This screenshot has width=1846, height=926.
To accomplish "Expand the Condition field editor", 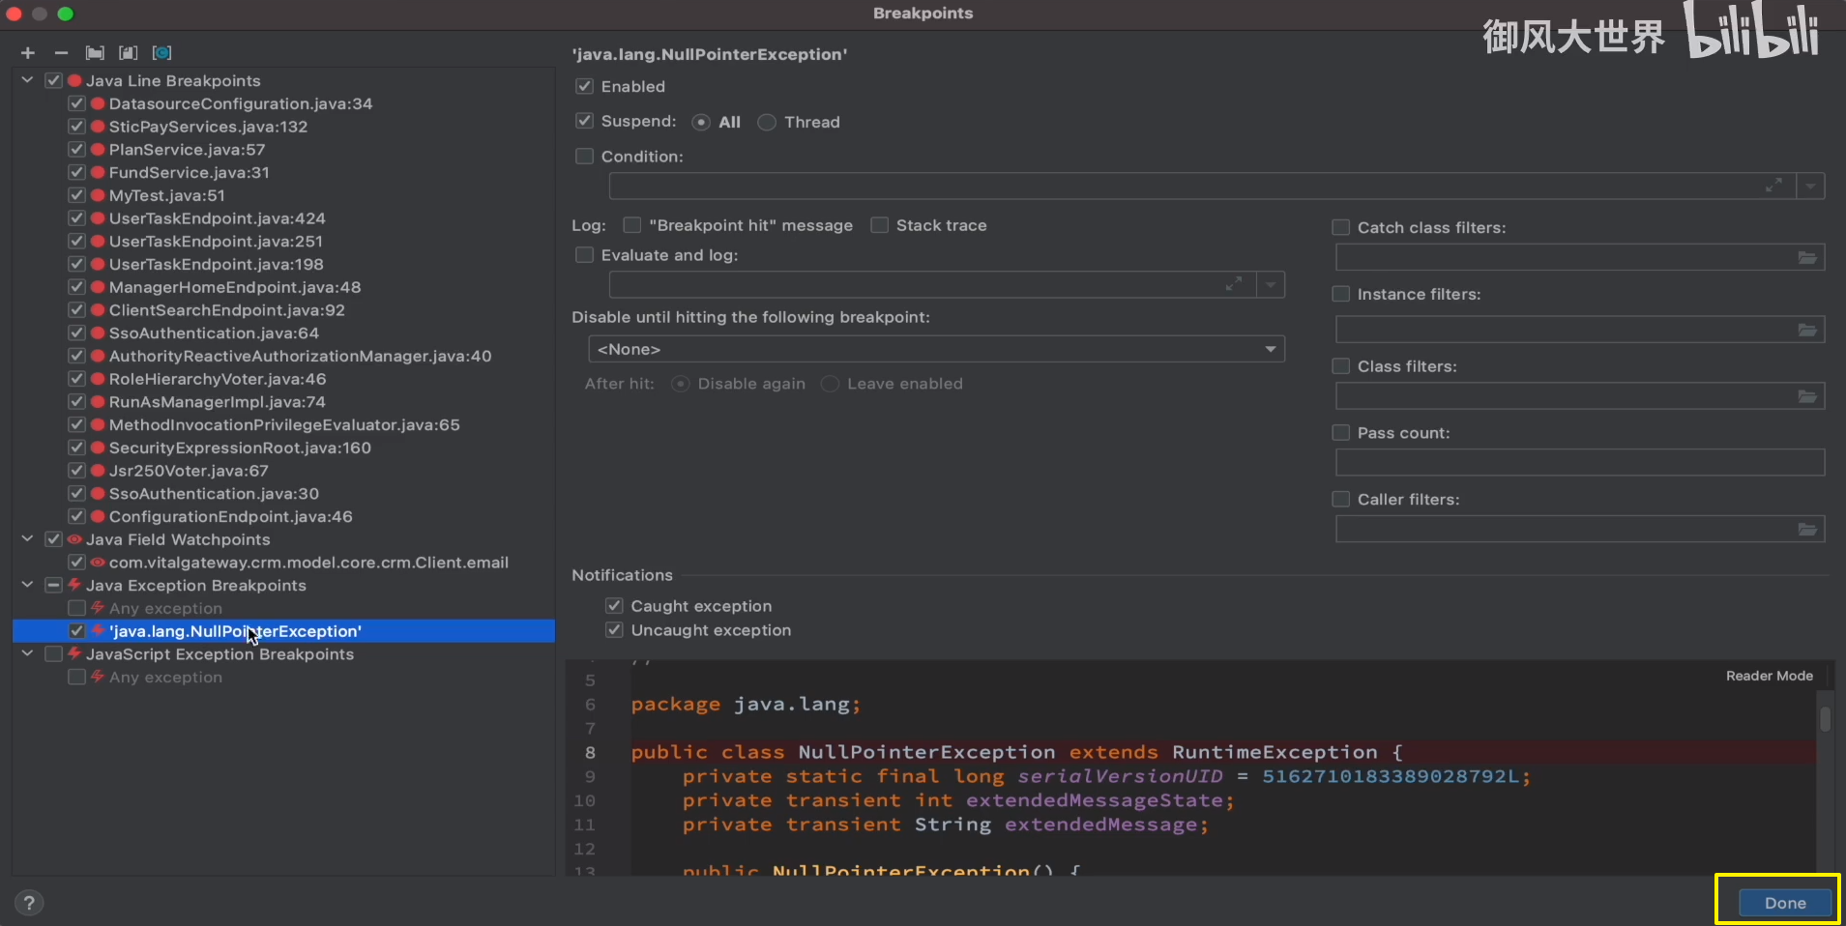I will 1773,186.
